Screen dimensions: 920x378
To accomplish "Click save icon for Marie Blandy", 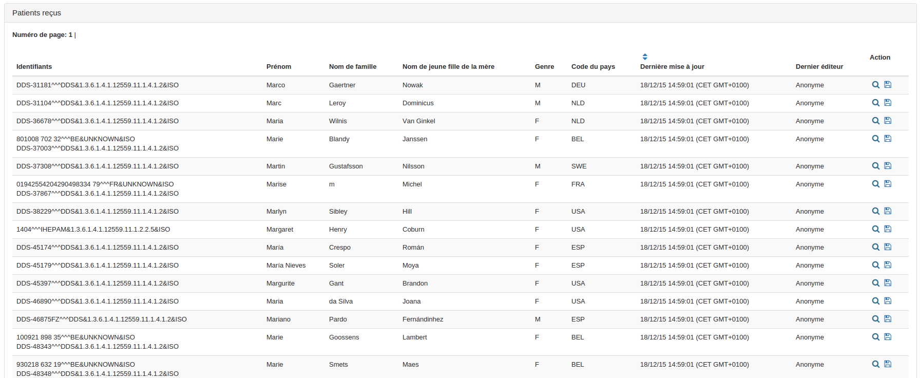I will point(888,139).
